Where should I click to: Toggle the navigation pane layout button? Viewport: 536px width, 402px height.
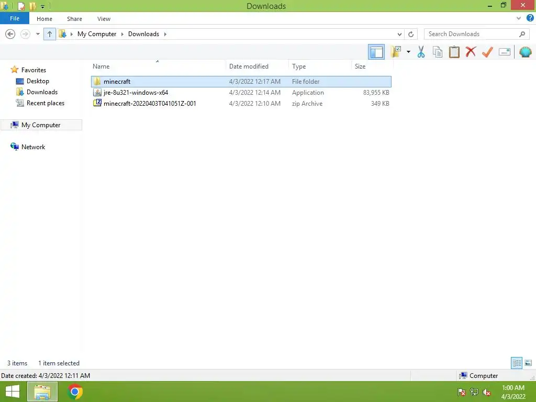pos(376,52)
